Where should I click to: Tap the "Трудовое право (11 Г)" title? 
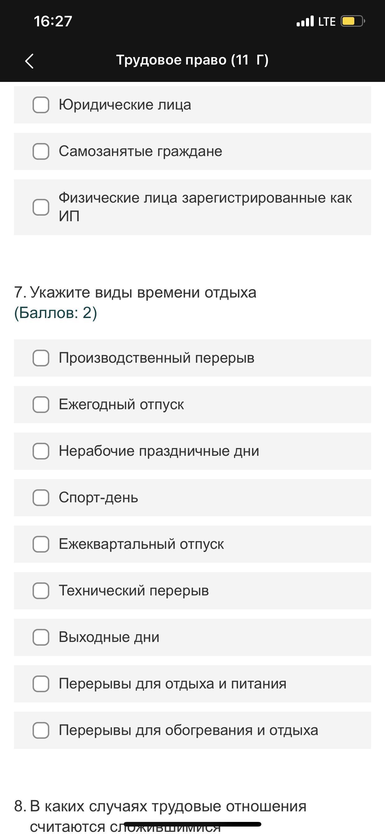point(192,60)
